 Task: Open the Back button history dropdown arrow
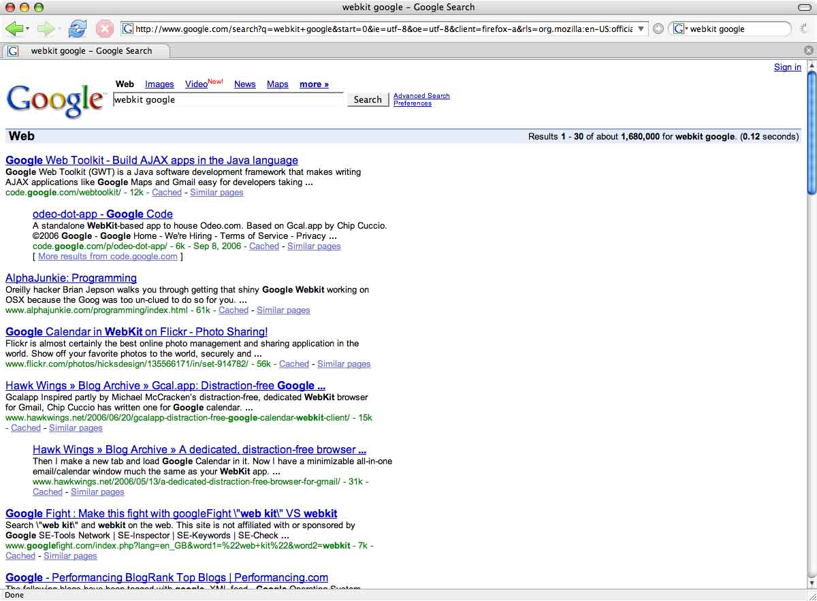click(x=27, y=29)
